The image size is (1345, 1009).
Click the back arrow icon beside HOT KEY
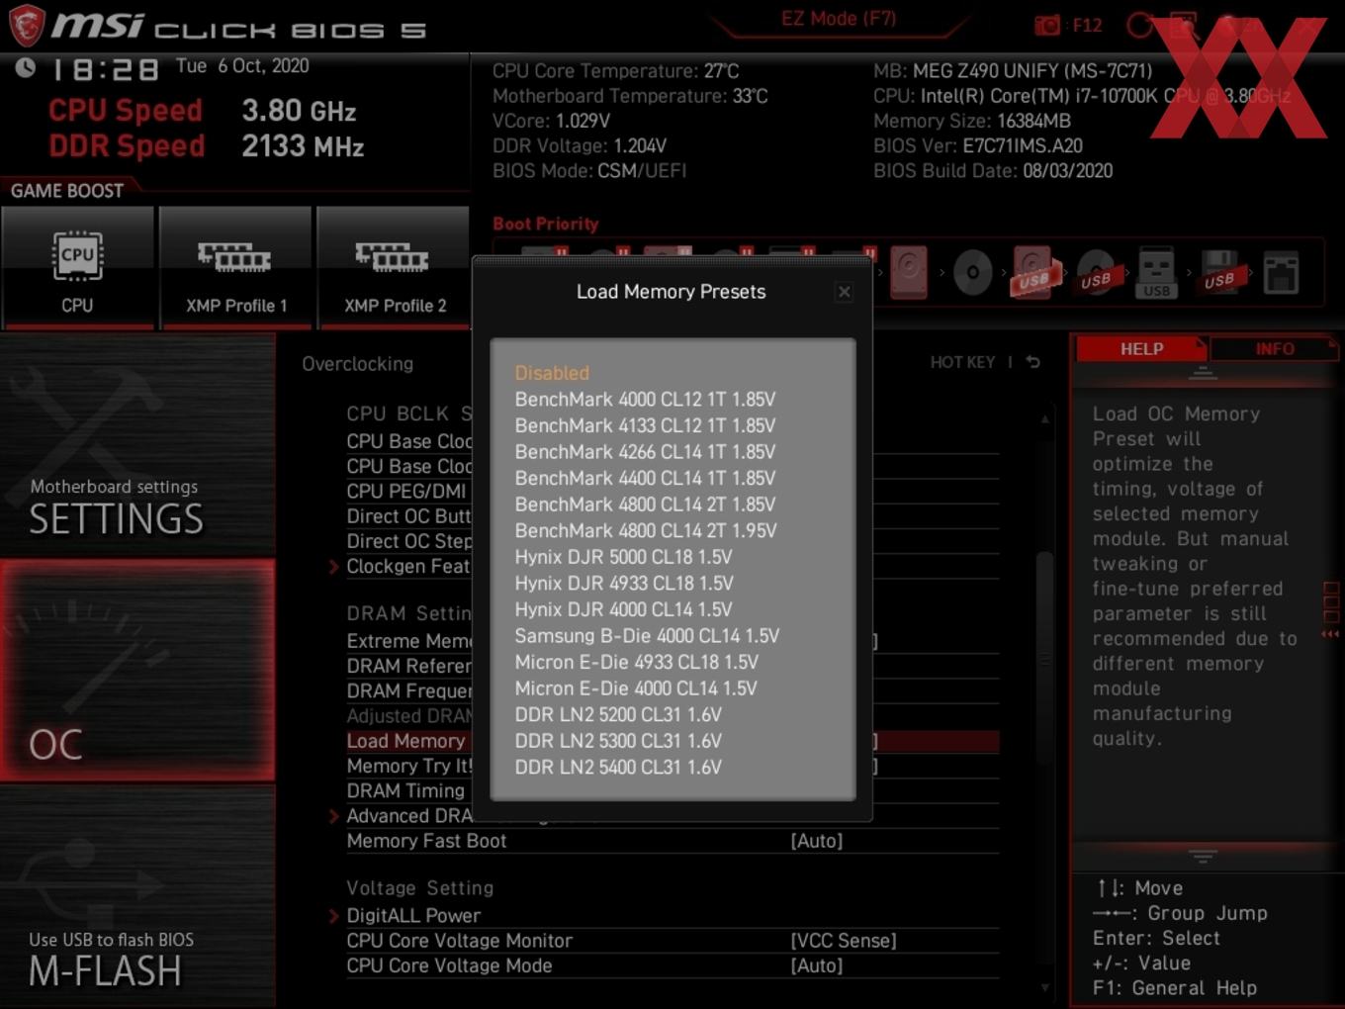[1032, 362]
